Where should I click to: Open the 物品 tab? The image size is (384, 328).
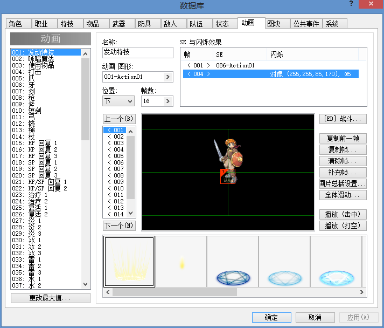tap(96, 24)
